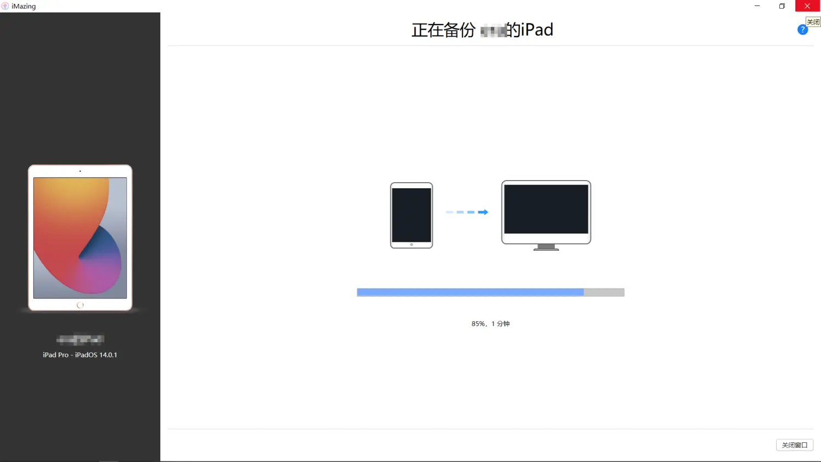Click the 85%, 1 分钟 progress status text

click(490, 324)
